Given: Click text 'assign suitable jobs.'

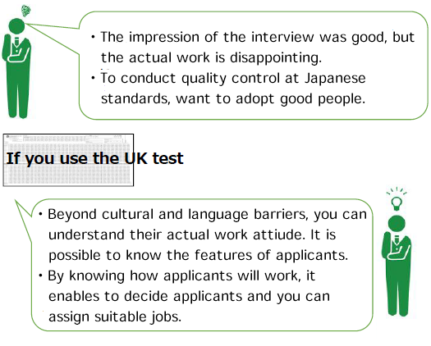Looking at the screenshot, I should 115,316.
